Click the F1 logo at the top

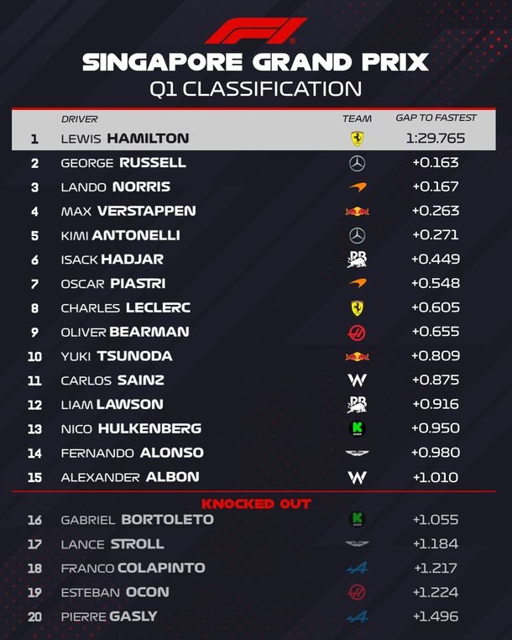pos(255,30)
